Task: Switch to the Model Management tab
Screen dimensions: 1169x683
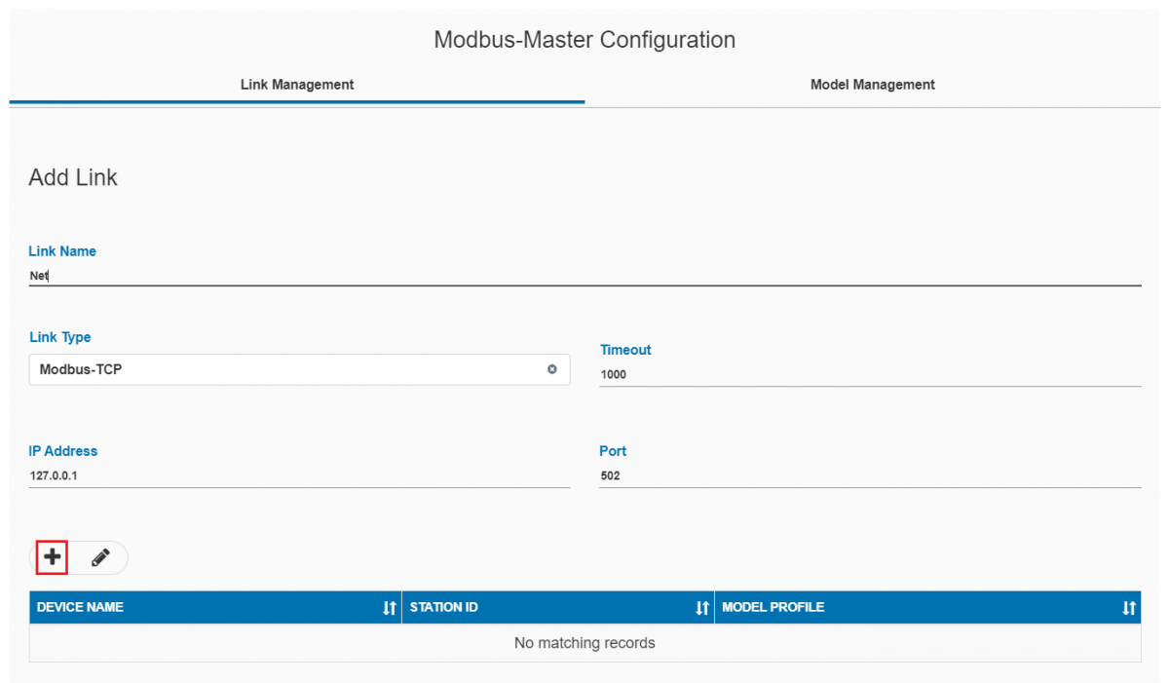Action: (x=872, y=85)
